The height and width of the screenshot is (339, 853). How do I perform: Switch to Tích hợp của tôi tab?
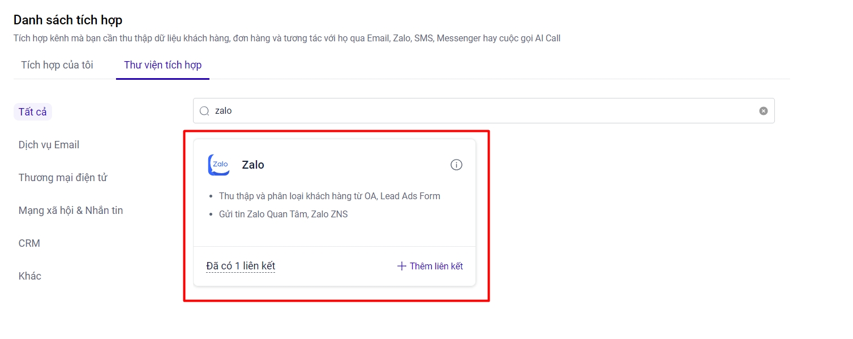click(x=57, y=65)
